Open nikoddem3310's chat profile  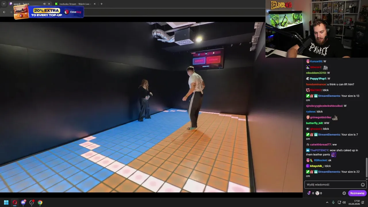tap(316, 73)
